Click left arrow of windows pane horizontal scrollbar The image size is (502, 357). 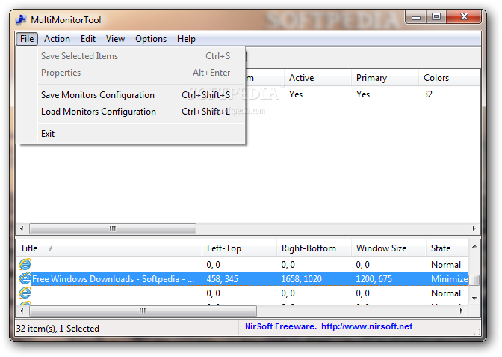22,311
